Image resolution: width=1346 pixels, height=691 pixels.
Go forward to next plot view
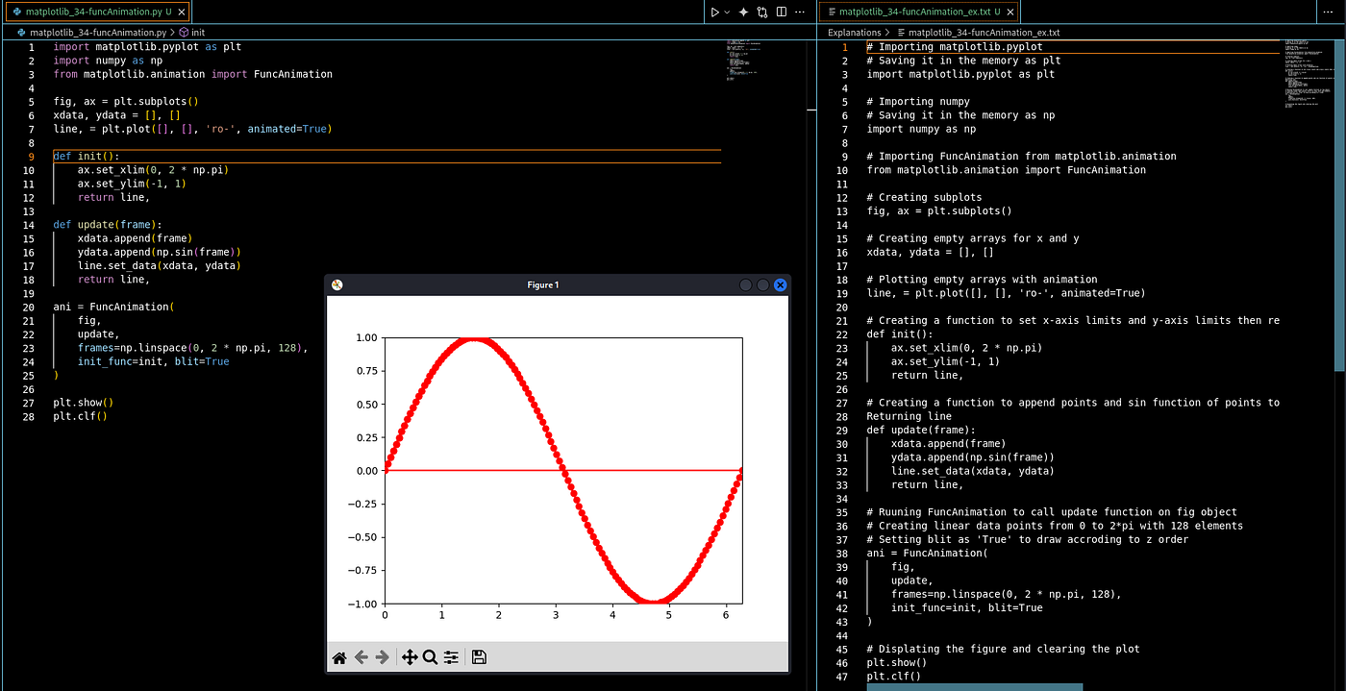(383, 657)
